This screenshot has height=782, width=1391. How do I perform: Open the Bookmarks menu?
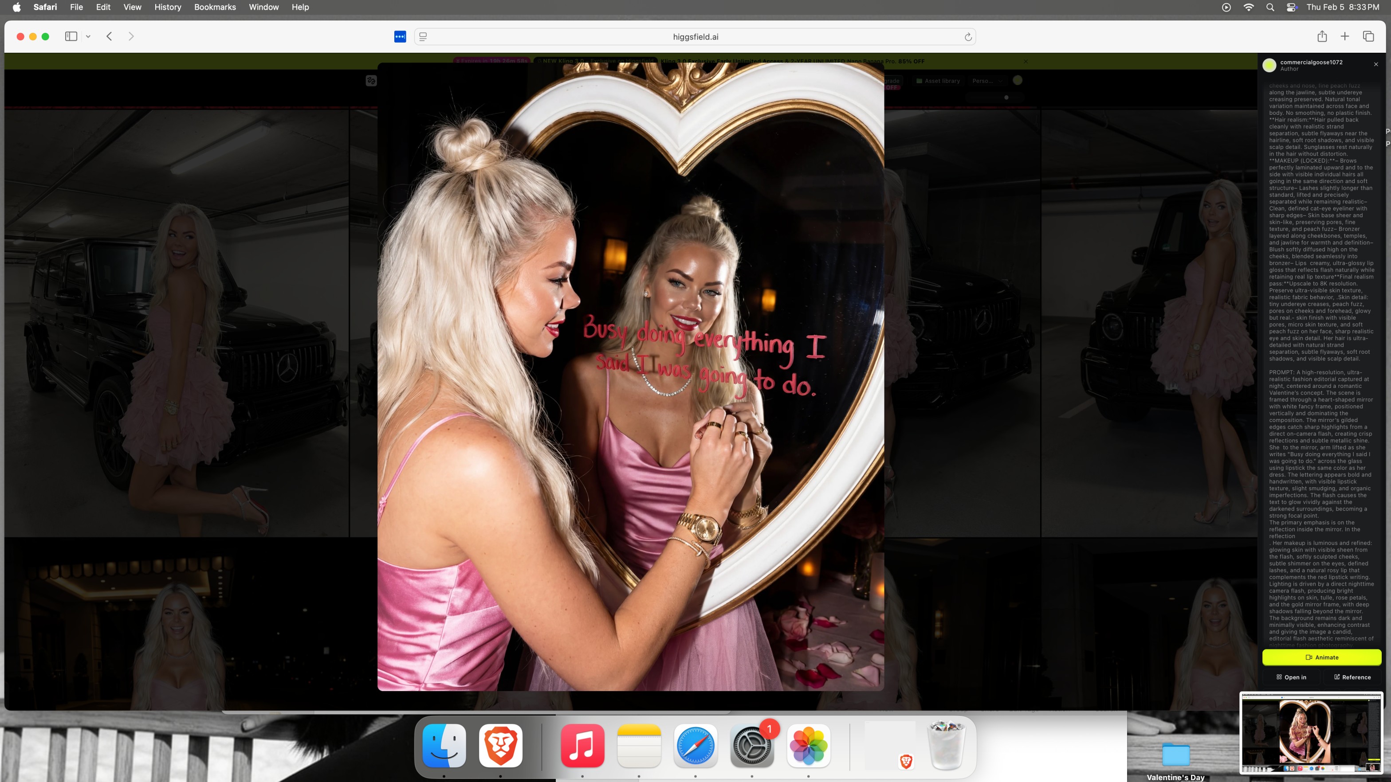[x=214, y=7]
